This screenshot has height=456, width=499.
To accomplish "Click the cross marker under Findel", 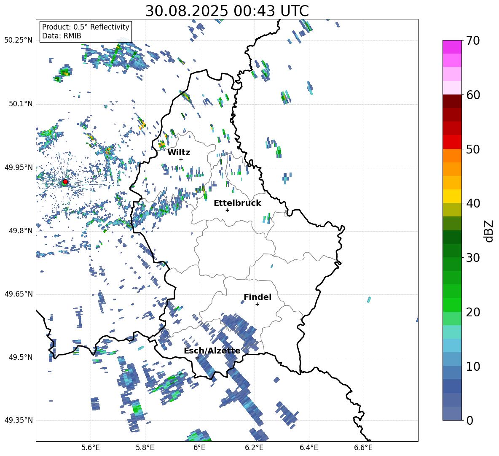I will [x=257, y=305].
